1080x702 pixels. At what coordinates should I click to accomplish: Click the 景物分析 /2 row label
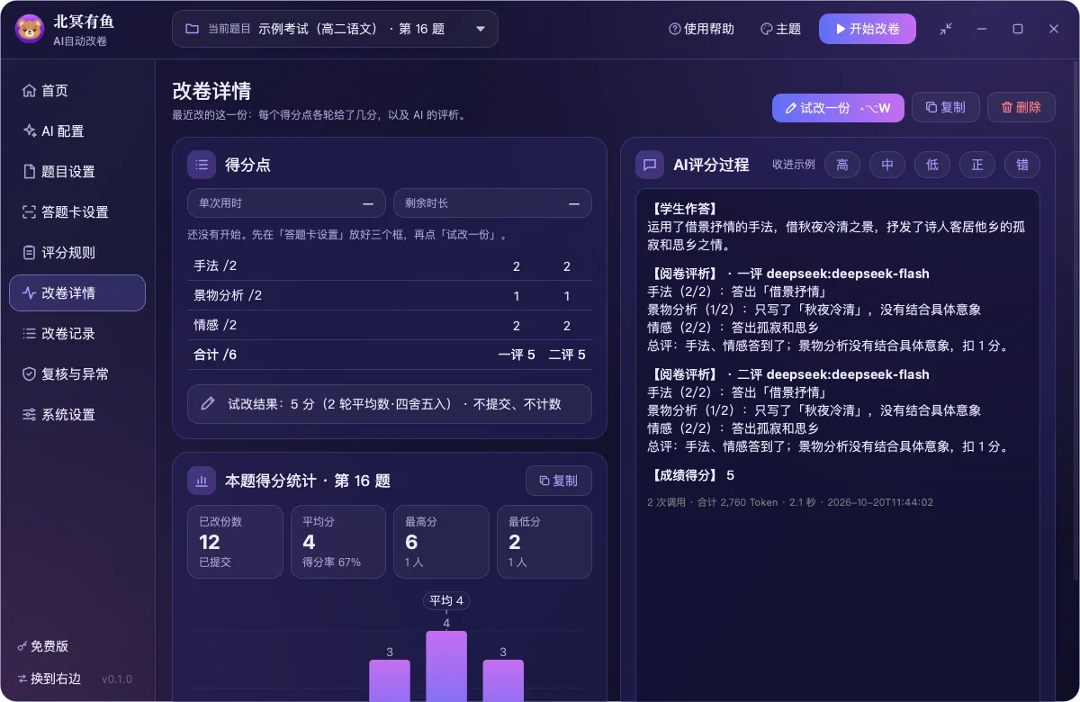coord(228,296)
